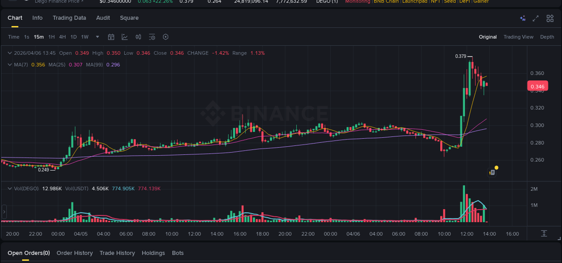
Task: Open the Square tab
Action: 129,18
